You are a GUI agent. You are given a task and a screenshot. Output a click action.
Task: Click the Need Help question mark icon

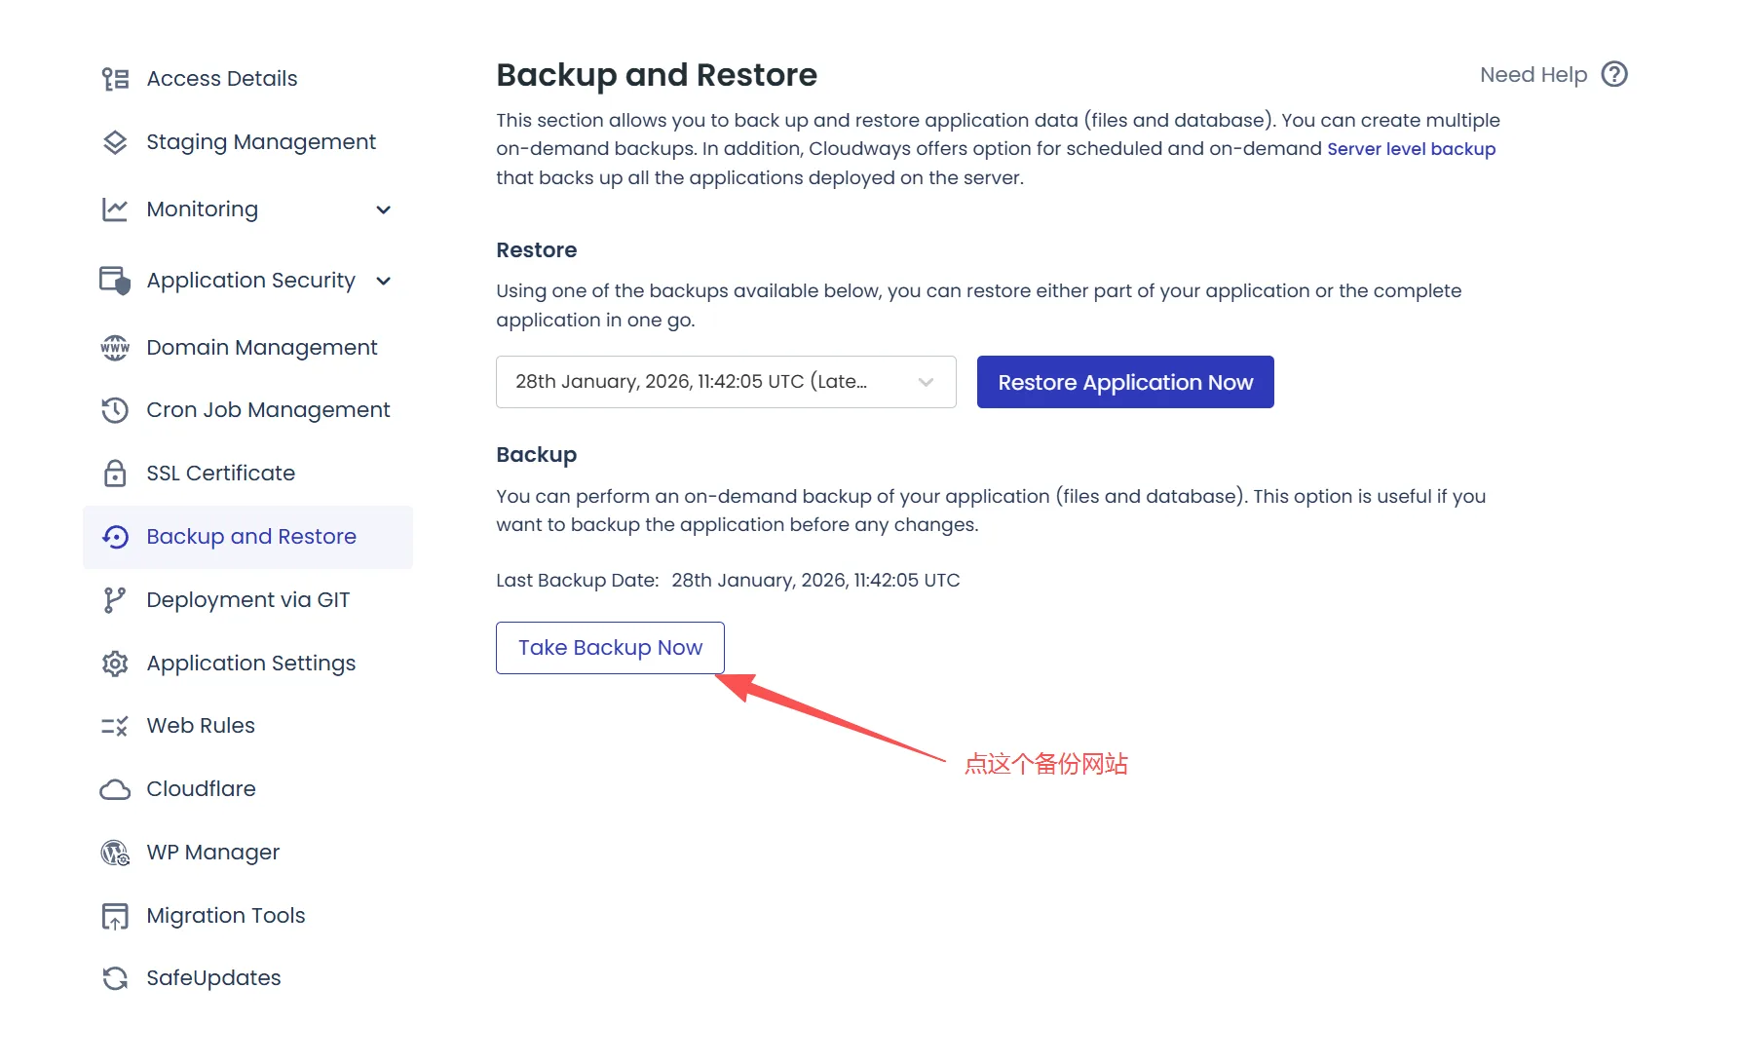click(x=1614, y=75)
